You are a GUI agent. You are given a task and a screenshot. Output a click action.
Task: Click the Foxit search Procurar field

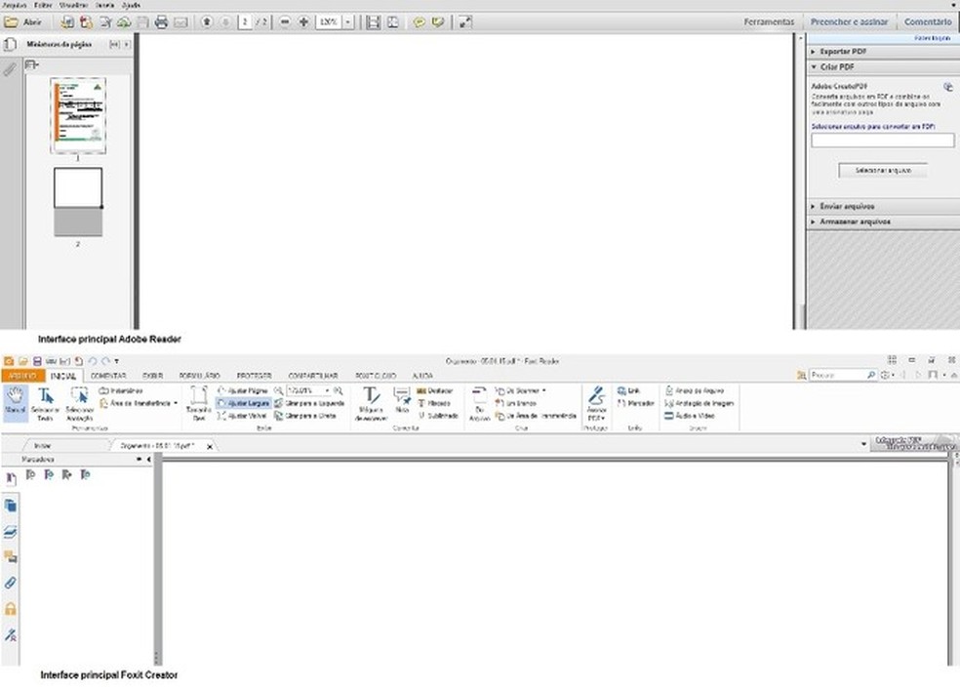tap(843, 375)
